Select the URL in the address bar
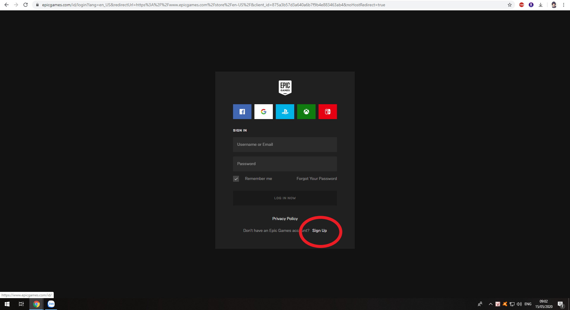 [x=213, y=5]
